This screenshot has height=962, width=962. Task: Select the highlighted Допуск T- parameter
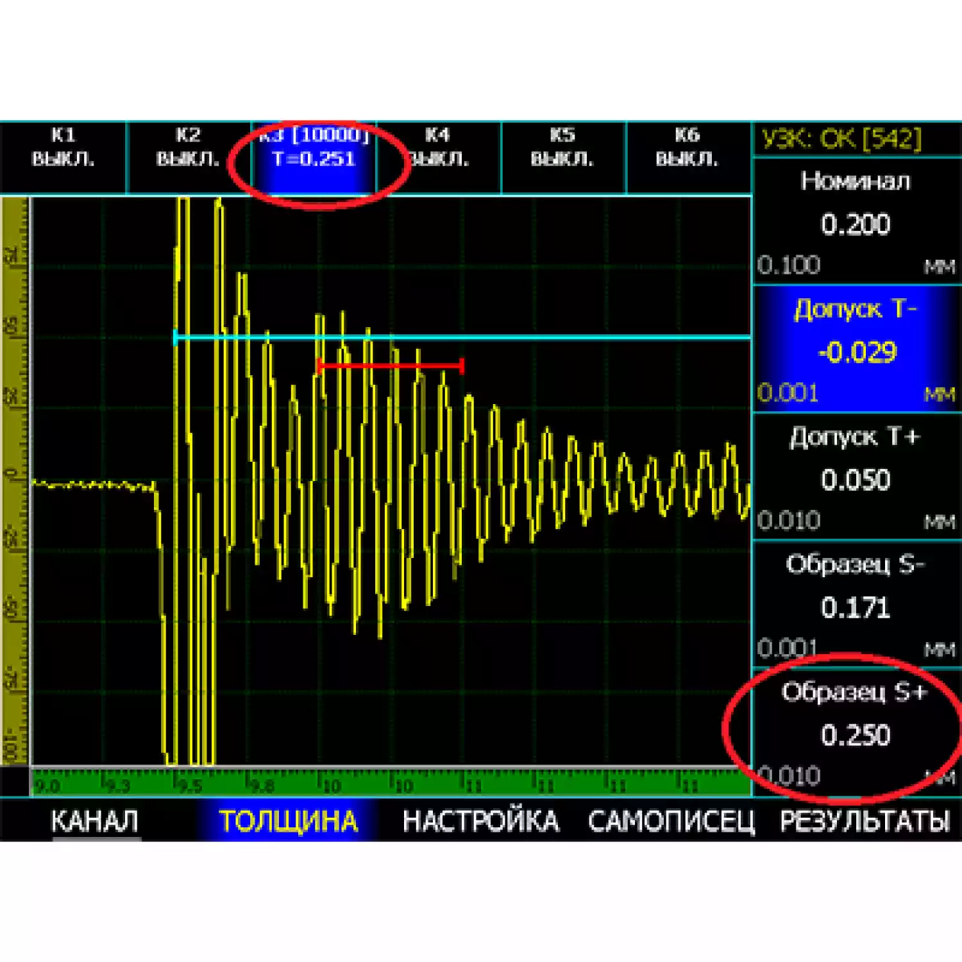tap(856, 348)
